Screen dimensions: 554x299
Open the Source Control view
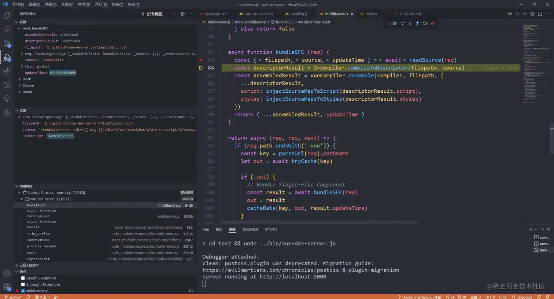[7, 43]
